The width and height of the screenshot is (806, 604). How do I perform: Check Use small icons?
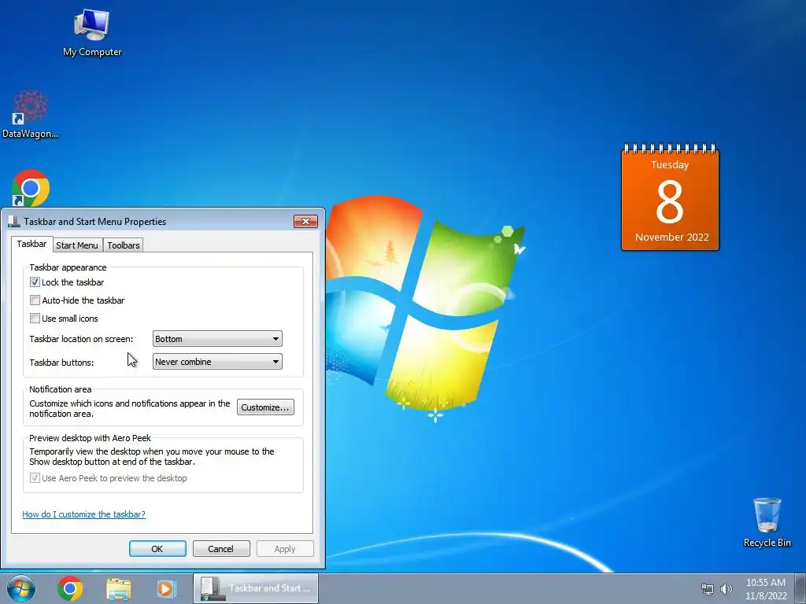35,318
